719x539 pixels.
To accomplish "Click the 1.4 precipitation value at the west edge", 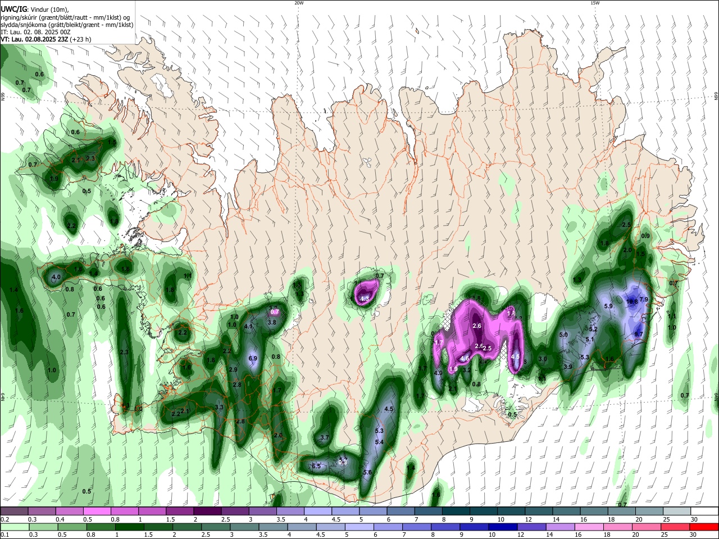I will (14, 290).
